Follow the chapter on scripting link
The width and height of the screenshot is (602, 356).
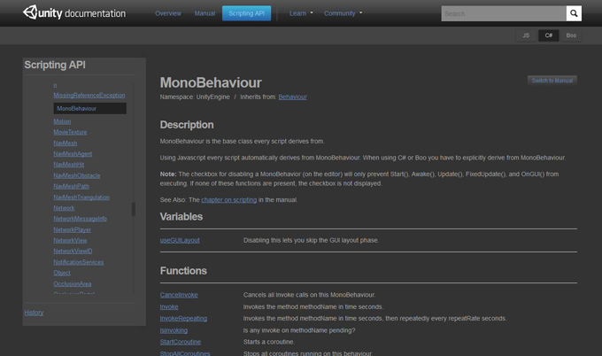point(228,200)
